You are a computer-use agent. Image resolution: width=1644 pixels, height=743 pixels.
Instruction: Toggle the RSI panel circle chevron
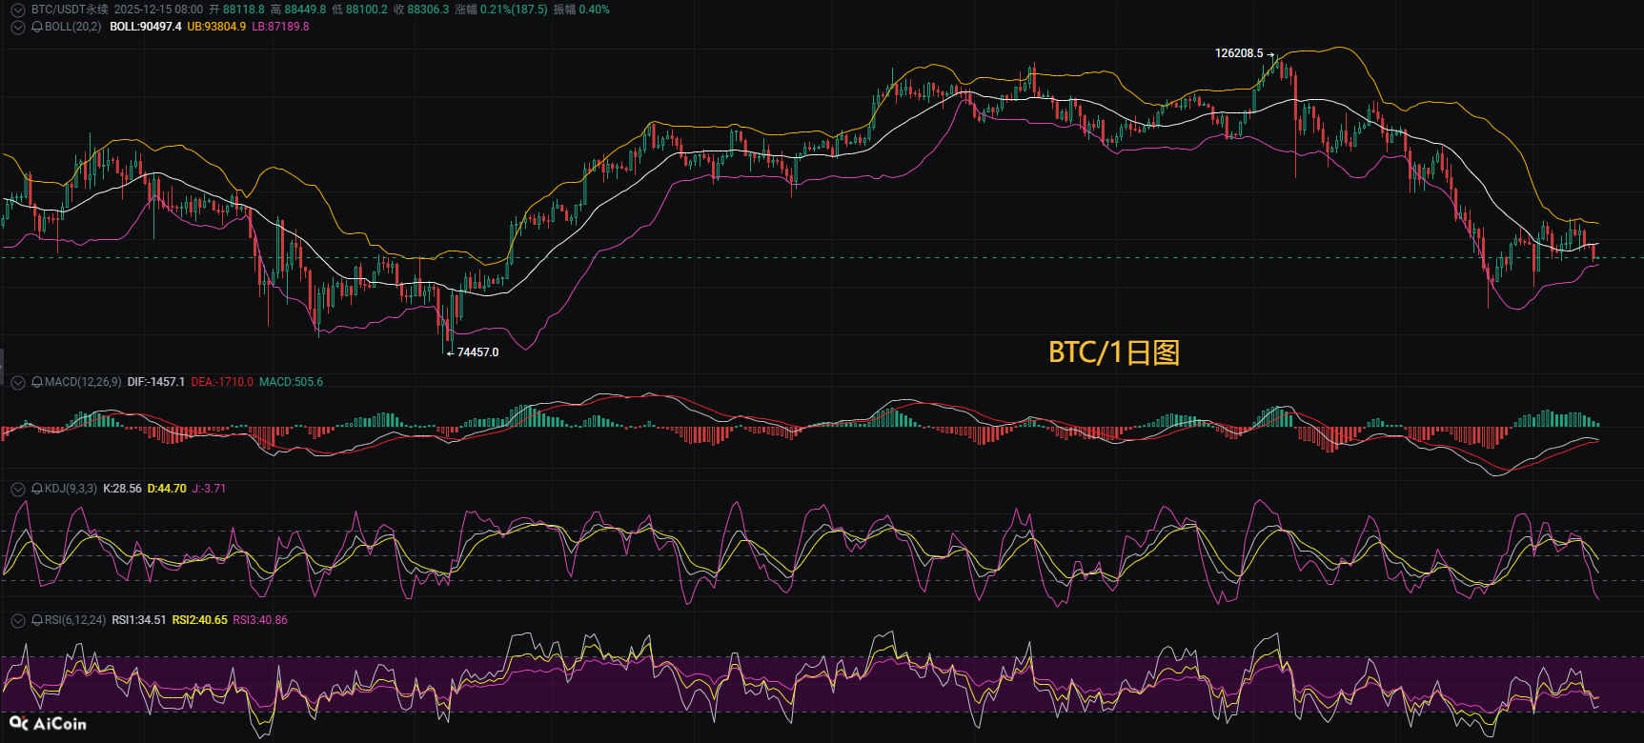click(18, 620)
